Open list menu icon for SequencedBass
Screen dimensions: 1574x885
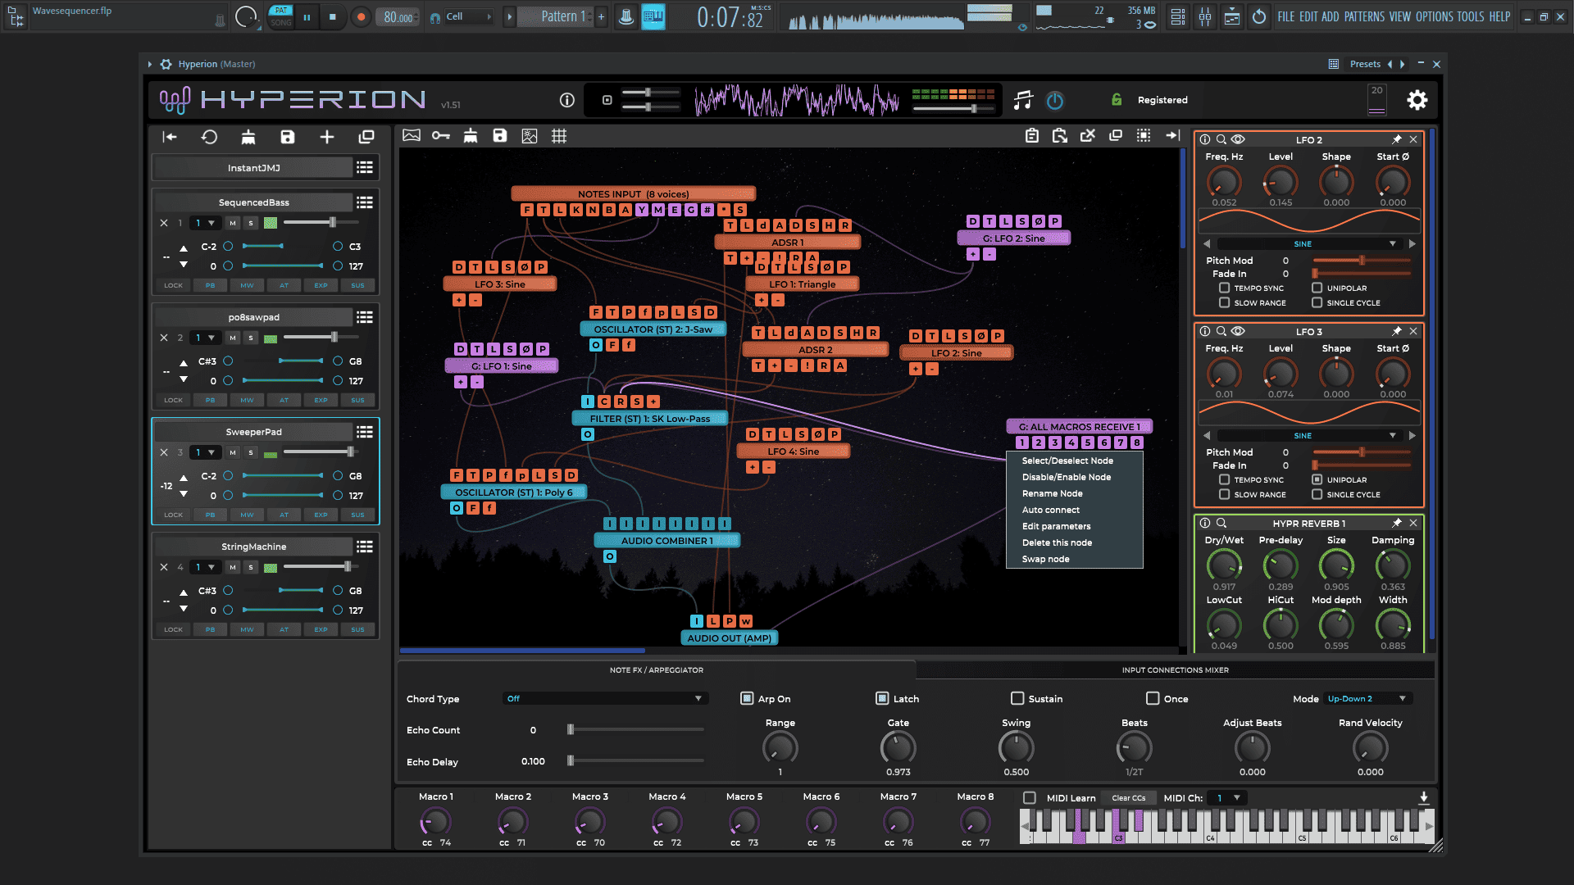(365, 202)
